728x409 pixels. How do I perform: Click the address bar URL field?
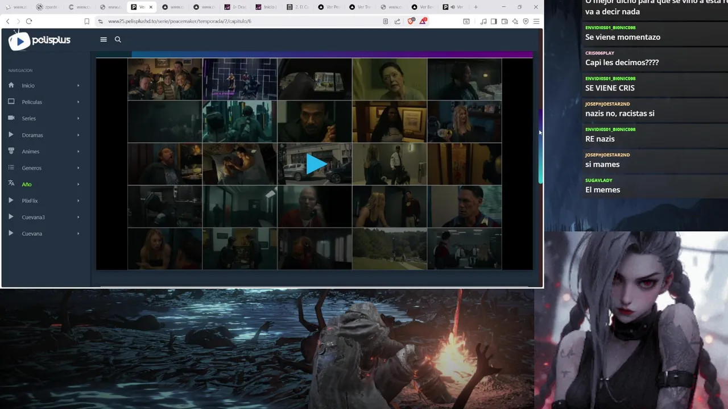(x=239, y=21)
